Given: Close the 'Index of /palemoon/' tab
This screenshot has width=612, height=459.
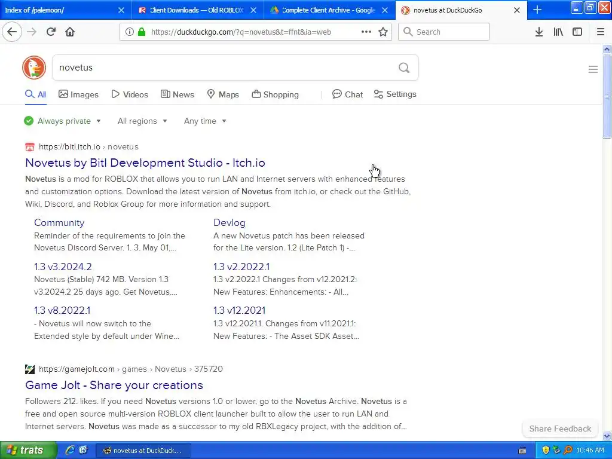Looking at the screenshot, I should coord(121,10).
